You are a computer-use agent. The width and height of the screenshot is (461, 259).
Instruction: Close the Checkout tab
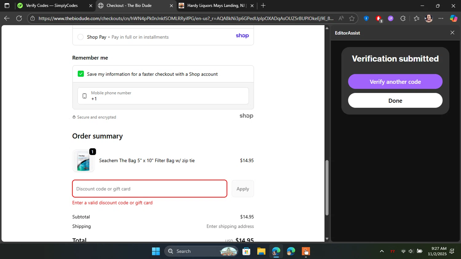point(171,6)
